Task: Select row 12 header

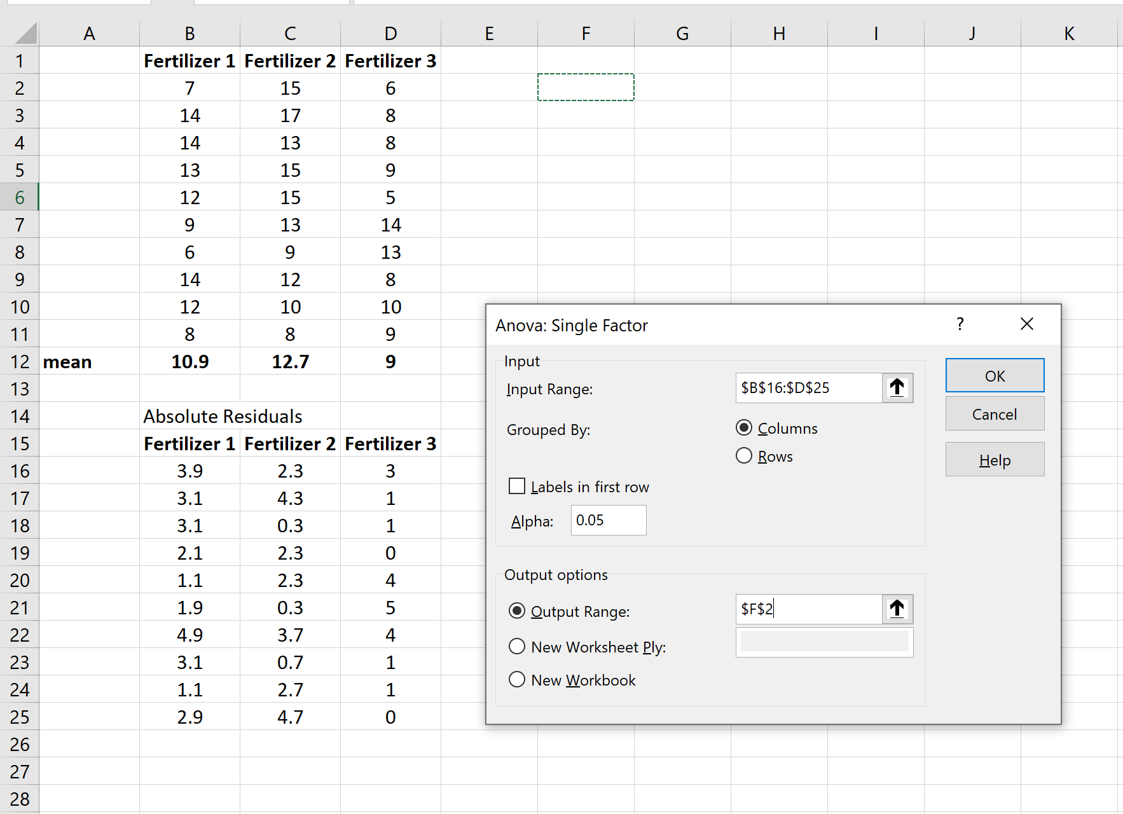Action: pyautogui.click(x=19, y=361)
